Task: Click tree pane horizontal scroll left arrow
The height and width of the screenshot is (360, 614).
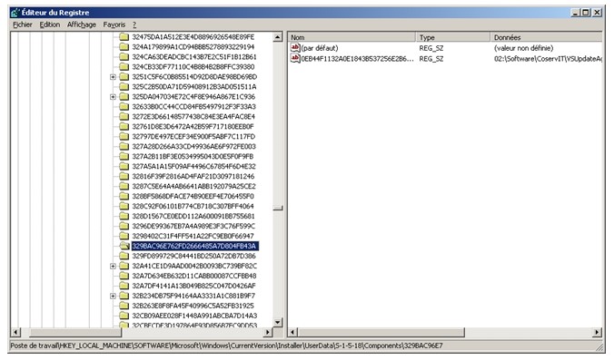Action: point(15,333)
